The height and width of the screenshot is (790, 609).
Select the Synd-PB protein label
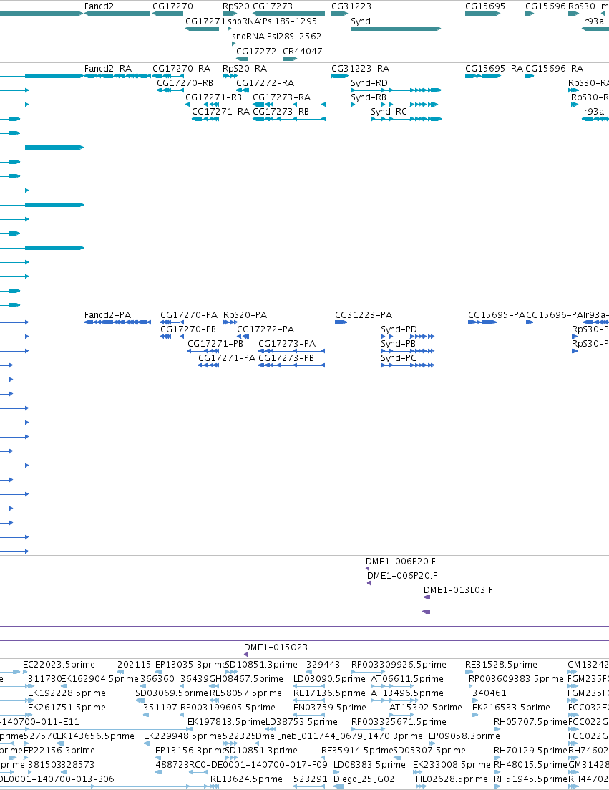coord(398,344)
